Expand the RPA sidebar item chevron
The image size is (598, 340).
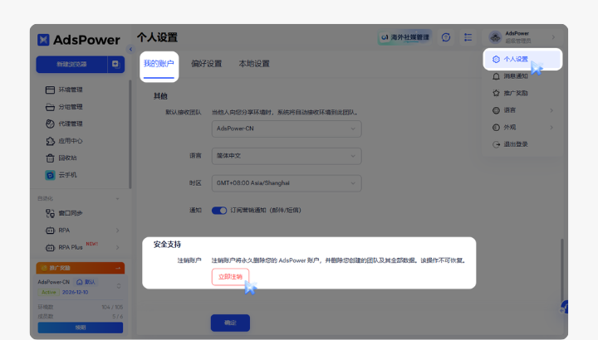(117, 231)
